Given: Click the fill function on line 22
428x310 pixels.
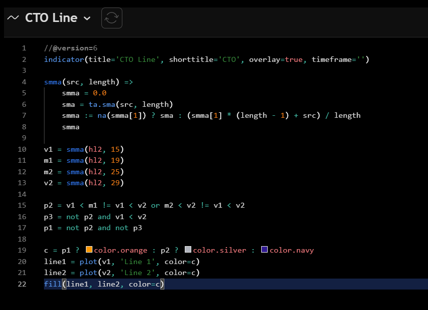Looking at the screenshot, I should (52, 284).
